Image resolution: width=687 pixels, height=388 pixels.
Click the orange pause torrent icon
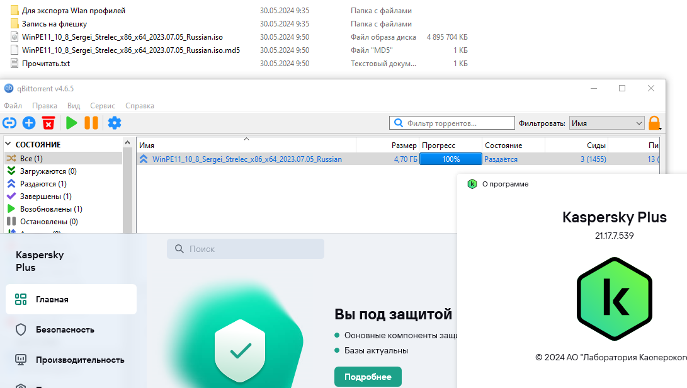(x=91, y=123)
